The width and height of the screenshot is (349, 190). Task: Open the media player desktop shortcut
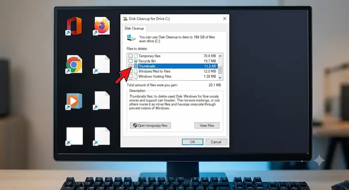coord(74,101)
